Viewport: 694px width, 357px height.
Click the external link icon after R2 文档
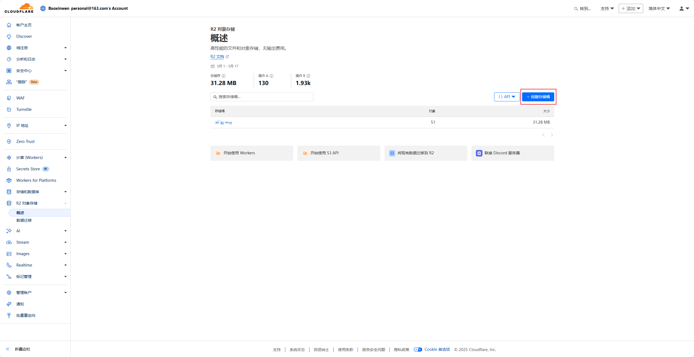(227, 57)
